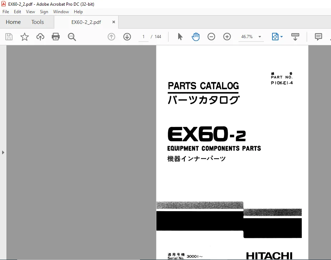Open the Edit menu
This screenshot has width=331, height=260.
17,12
